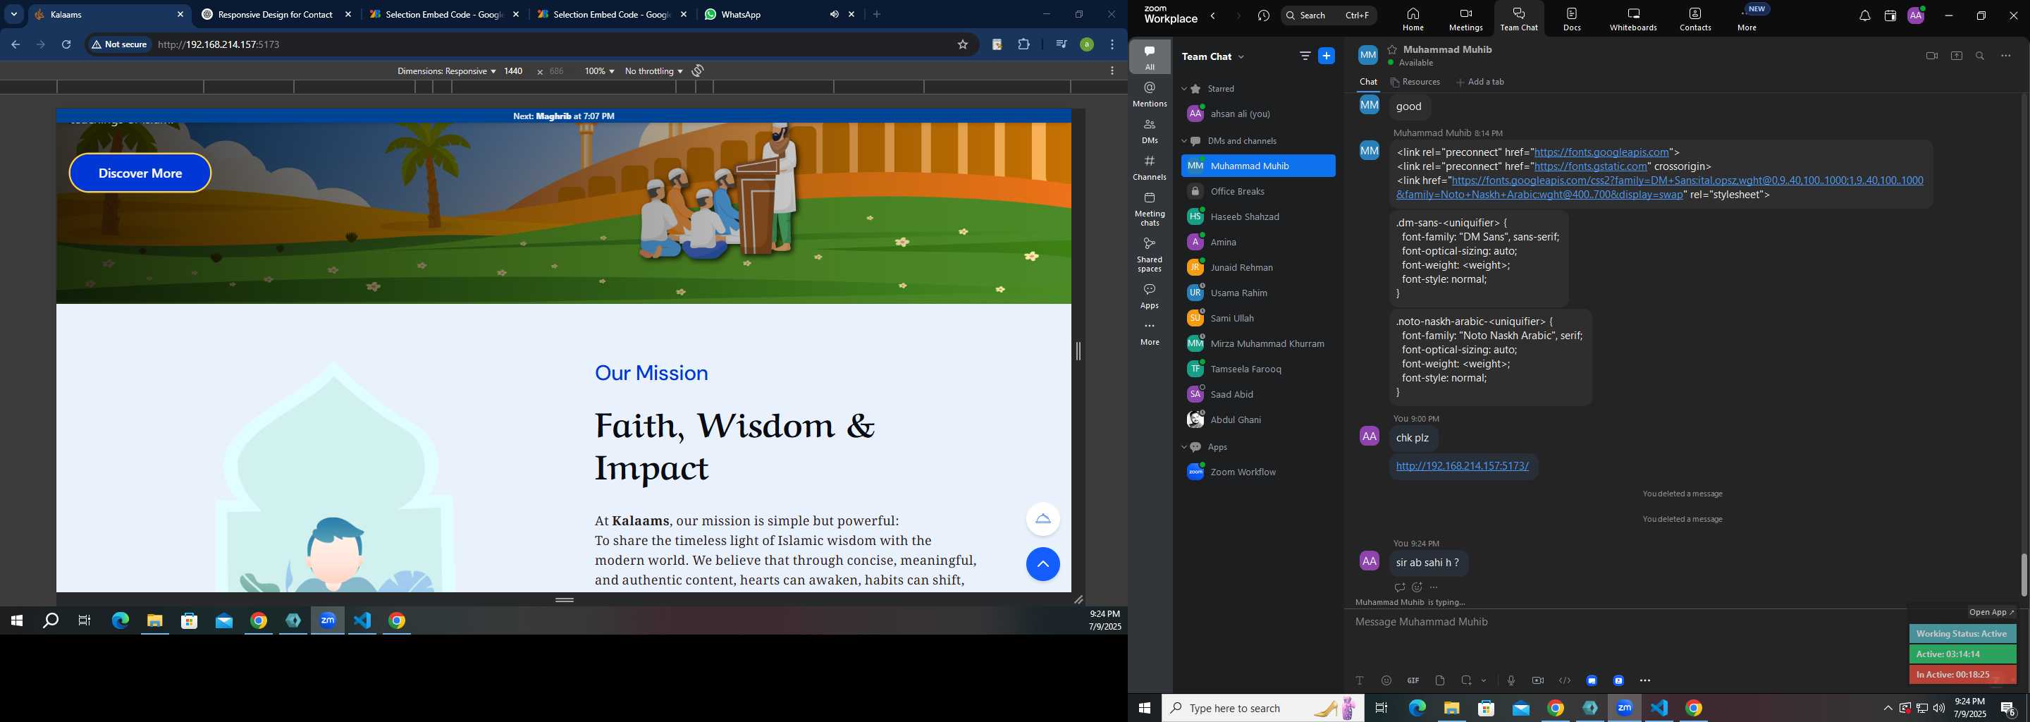The height and width of the screenshot is (722, 2030).
Task: Open Meetings in Zoom top navigation
Action: (x=1466, y=19)
